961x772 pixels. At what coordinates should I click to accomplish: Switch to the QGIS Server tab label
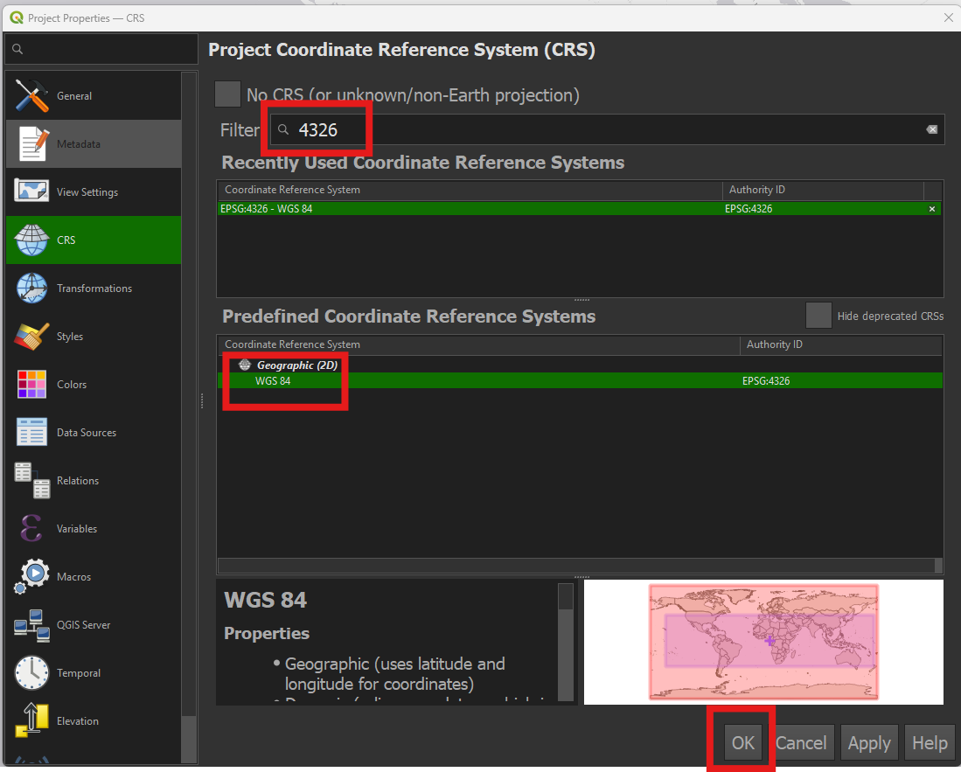83,625
